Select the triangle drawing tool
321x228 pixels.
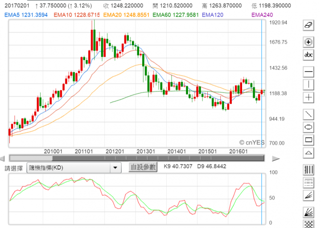[308, 152]
